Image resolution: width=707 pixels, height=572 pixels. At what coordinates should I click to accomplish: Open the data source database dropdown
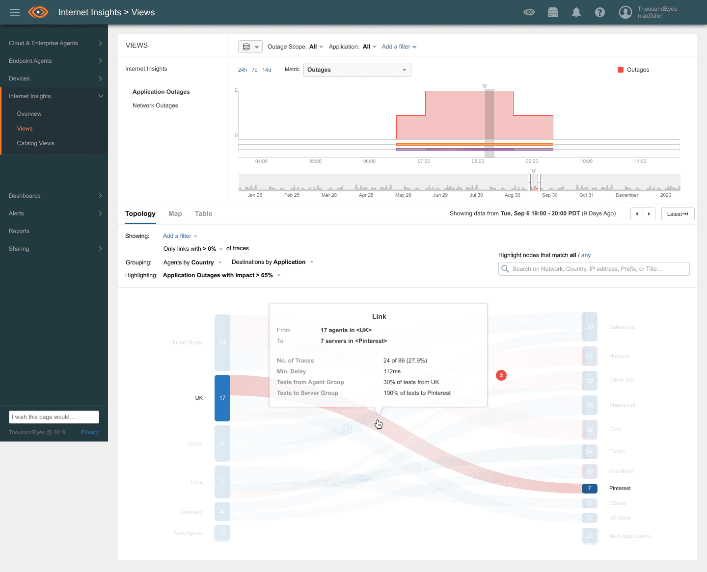250,47
